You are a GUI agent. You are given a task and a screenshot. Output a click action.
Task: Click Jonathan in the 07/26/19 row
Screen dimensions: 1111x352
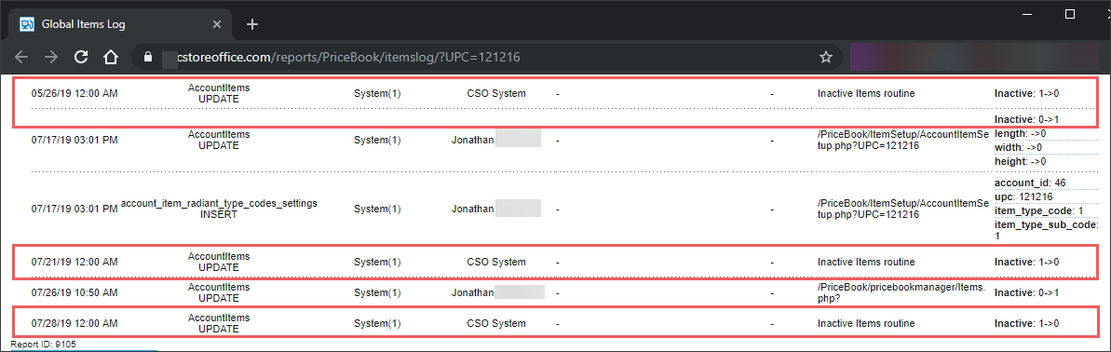click(x=472, y=292)
